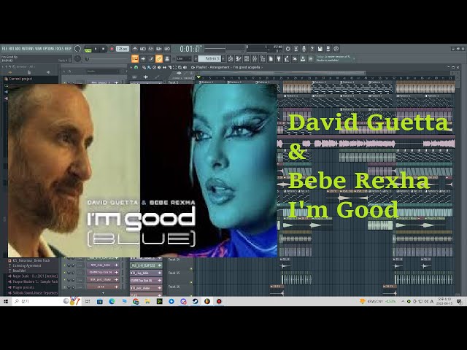This screenshot has width=467, height=350.
Task: Open the Piano roll view icon
Action: (239, 58)
